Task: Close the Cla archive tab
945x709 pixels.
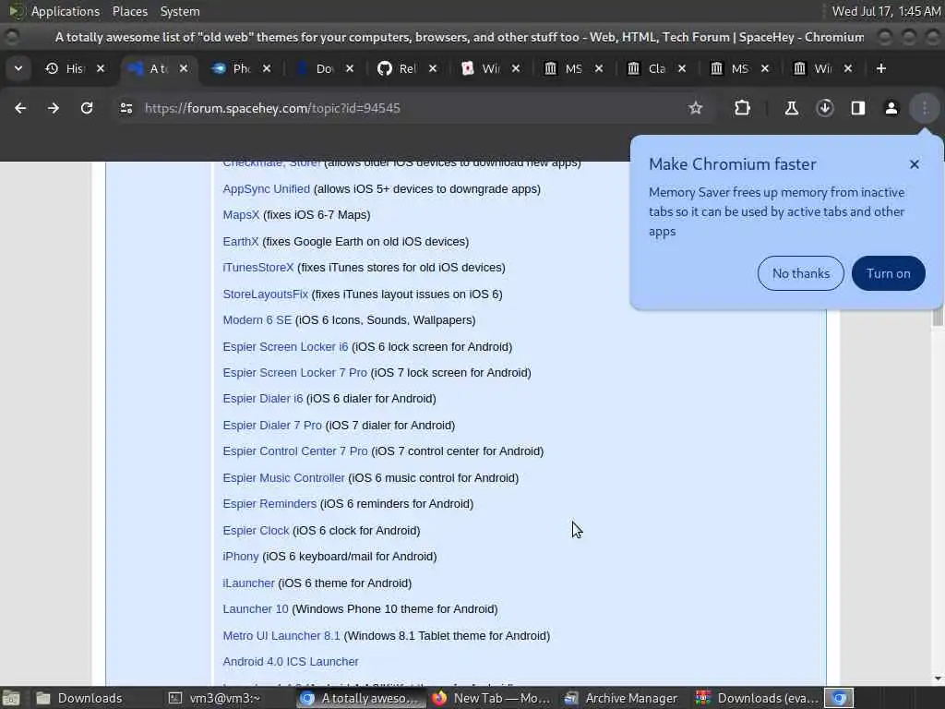Action: tap(682, 68)
